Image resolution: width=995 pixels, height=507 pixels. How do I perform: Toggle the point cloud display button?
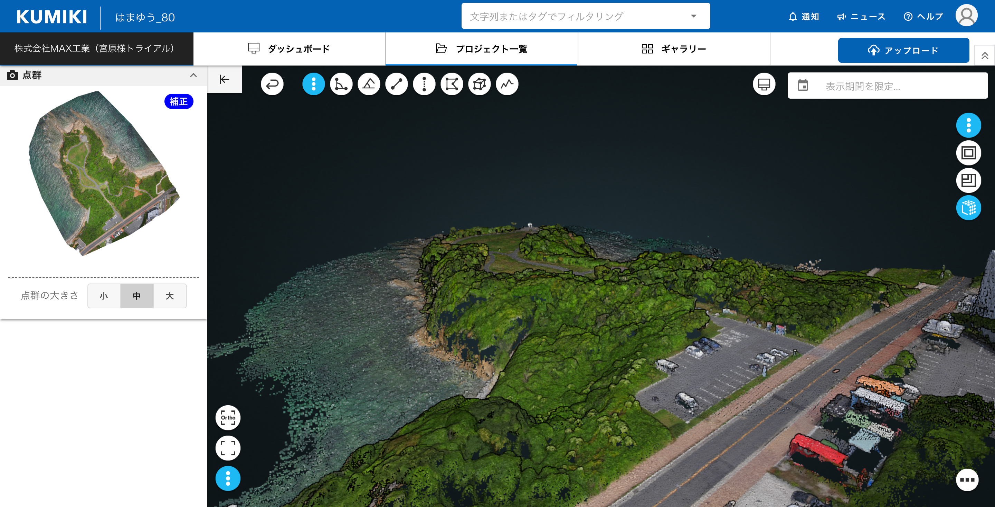pyautogui.click(x=968, y=208)
